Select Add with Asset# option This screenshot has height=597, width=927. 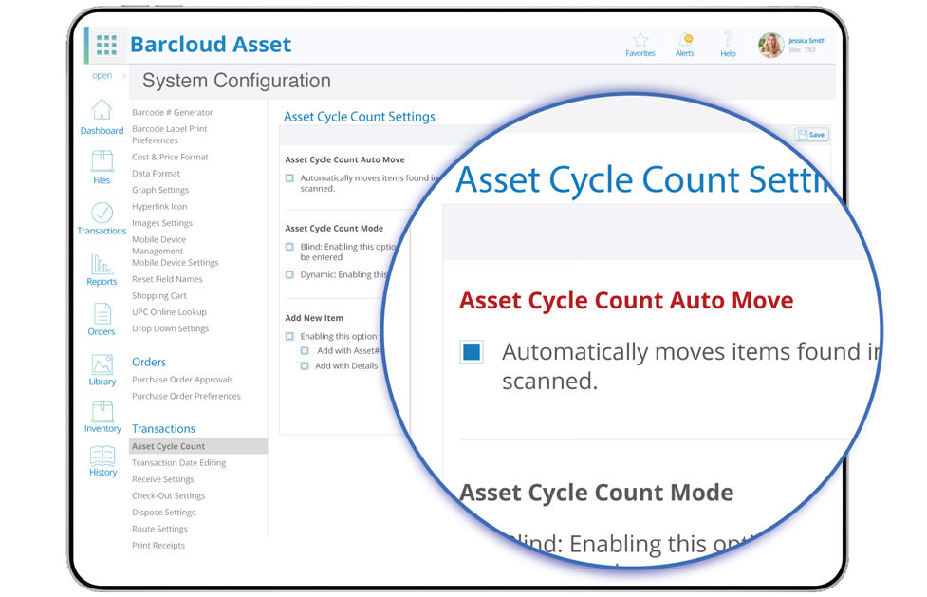305,351
